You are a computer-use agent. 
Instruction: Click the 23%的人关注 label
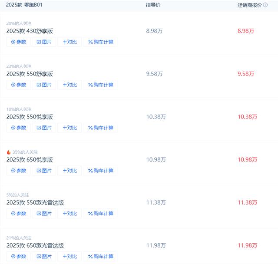[x=19, y=66]
